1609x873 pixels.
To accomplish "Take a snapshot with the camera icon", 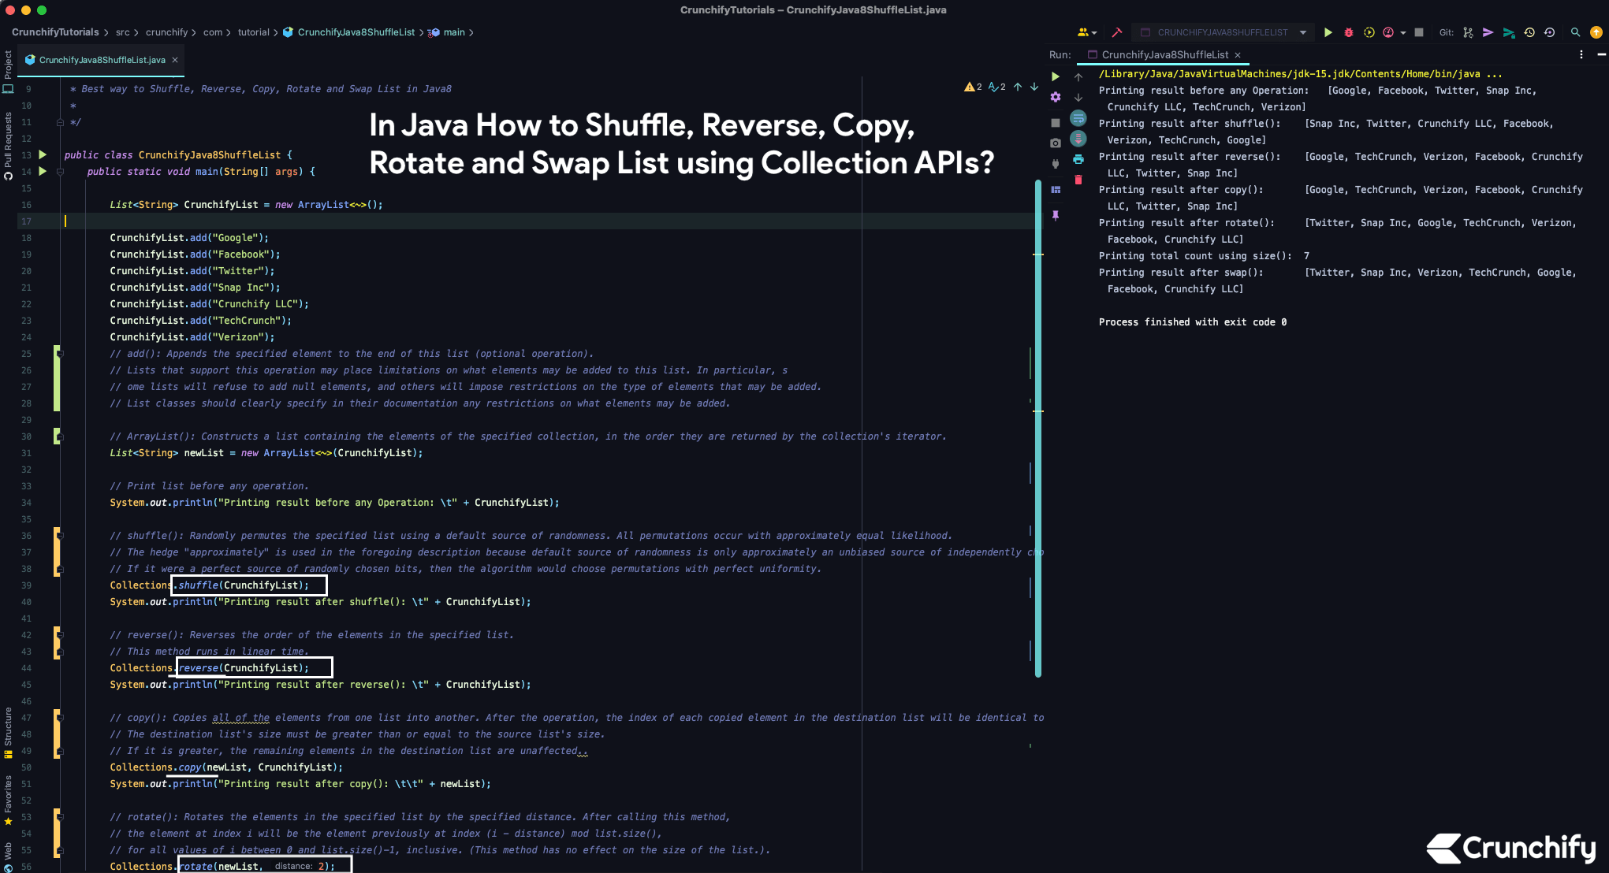I will click(x=1056, y=142).
